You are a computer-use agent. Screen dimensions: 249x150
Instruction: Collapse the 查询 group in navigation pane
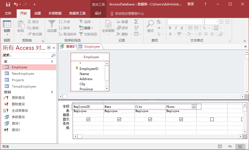pos(52,92)
